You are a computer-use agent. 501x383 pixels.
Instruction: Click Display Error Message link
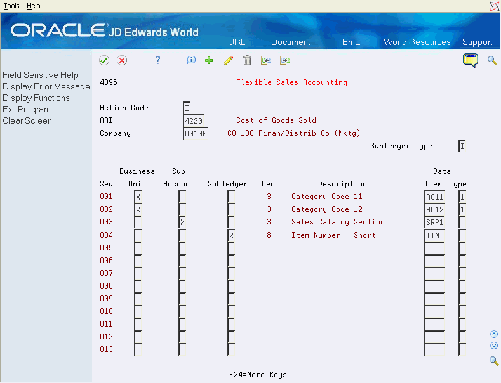46,86
